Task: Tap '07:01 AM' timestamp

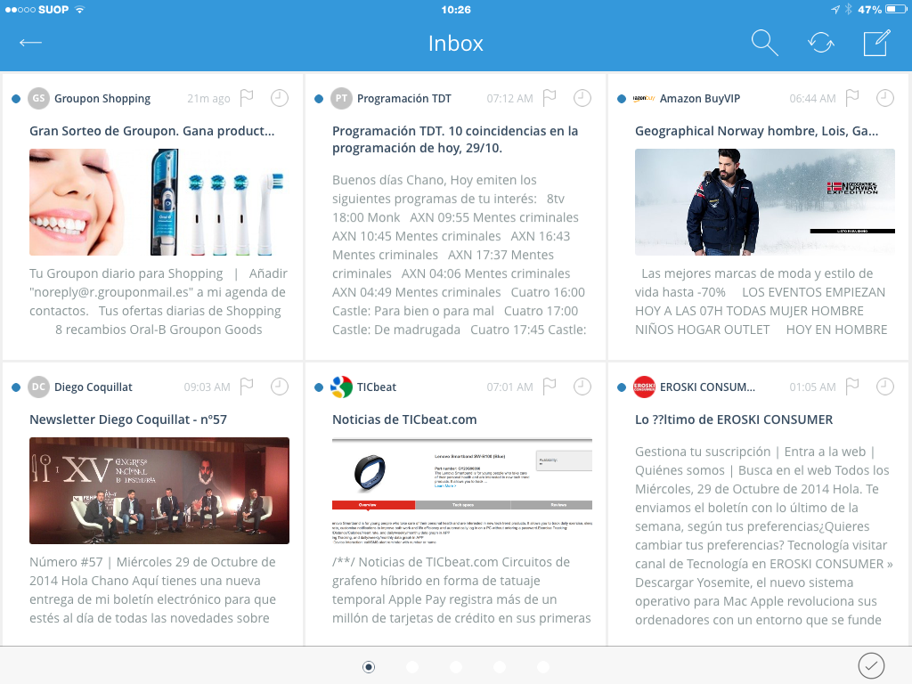Action: tap(509, 387)
